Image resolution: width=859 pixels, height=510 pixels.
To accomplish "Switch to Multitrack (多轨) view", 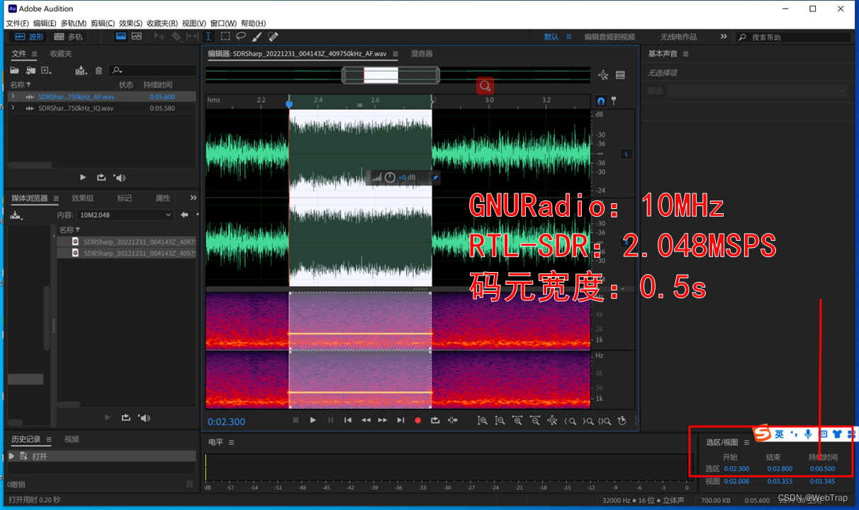I will (x=68, y=37).
